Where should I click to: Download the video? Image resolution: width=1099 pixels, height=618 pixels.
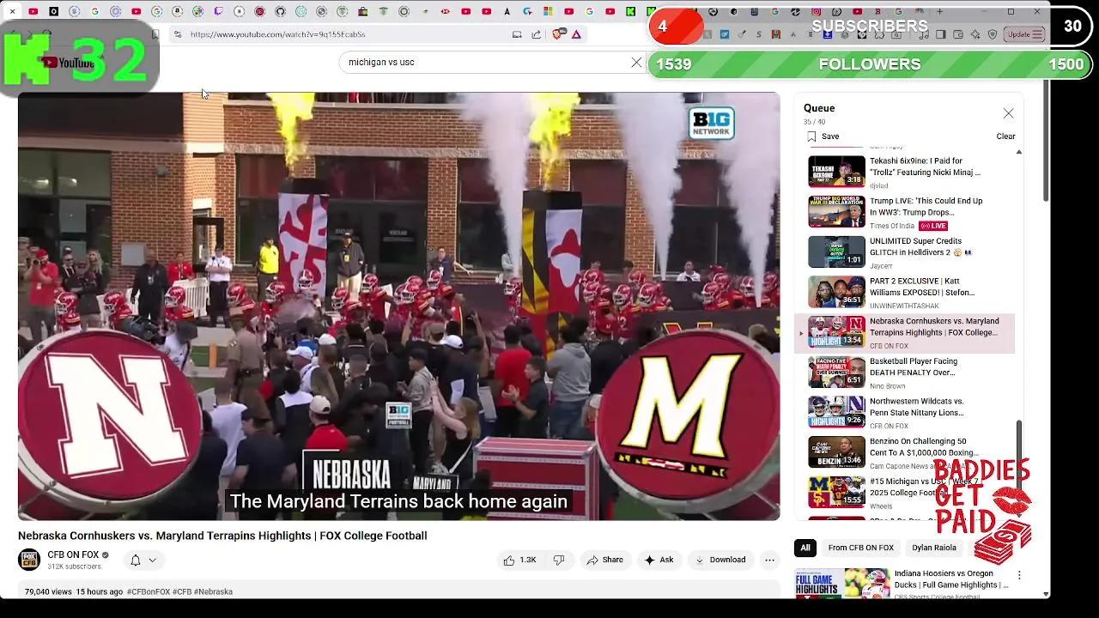click(720, 560)
